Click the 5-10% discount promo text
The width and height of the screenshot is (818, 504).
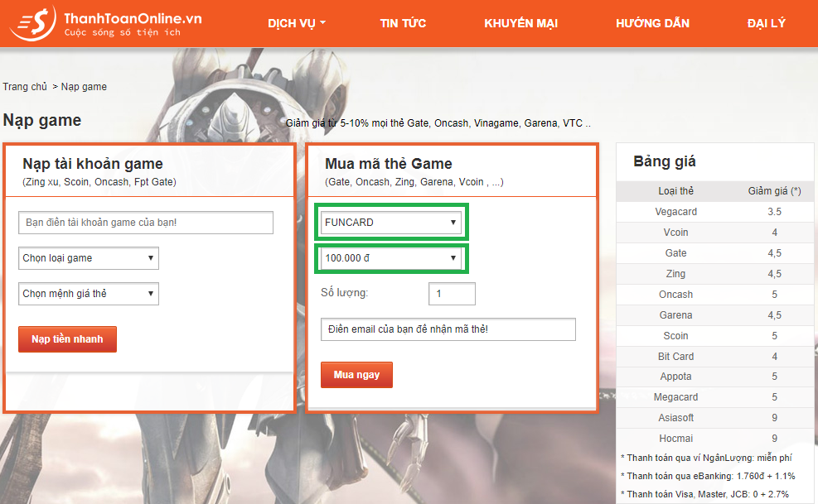click(438, 123)
